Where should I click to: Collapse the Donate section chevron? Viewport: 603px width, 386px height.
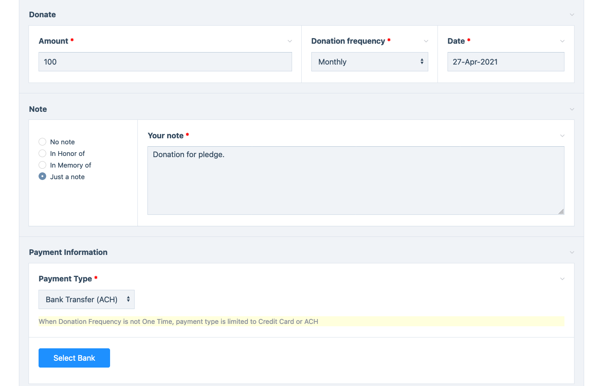pos(572,15)
